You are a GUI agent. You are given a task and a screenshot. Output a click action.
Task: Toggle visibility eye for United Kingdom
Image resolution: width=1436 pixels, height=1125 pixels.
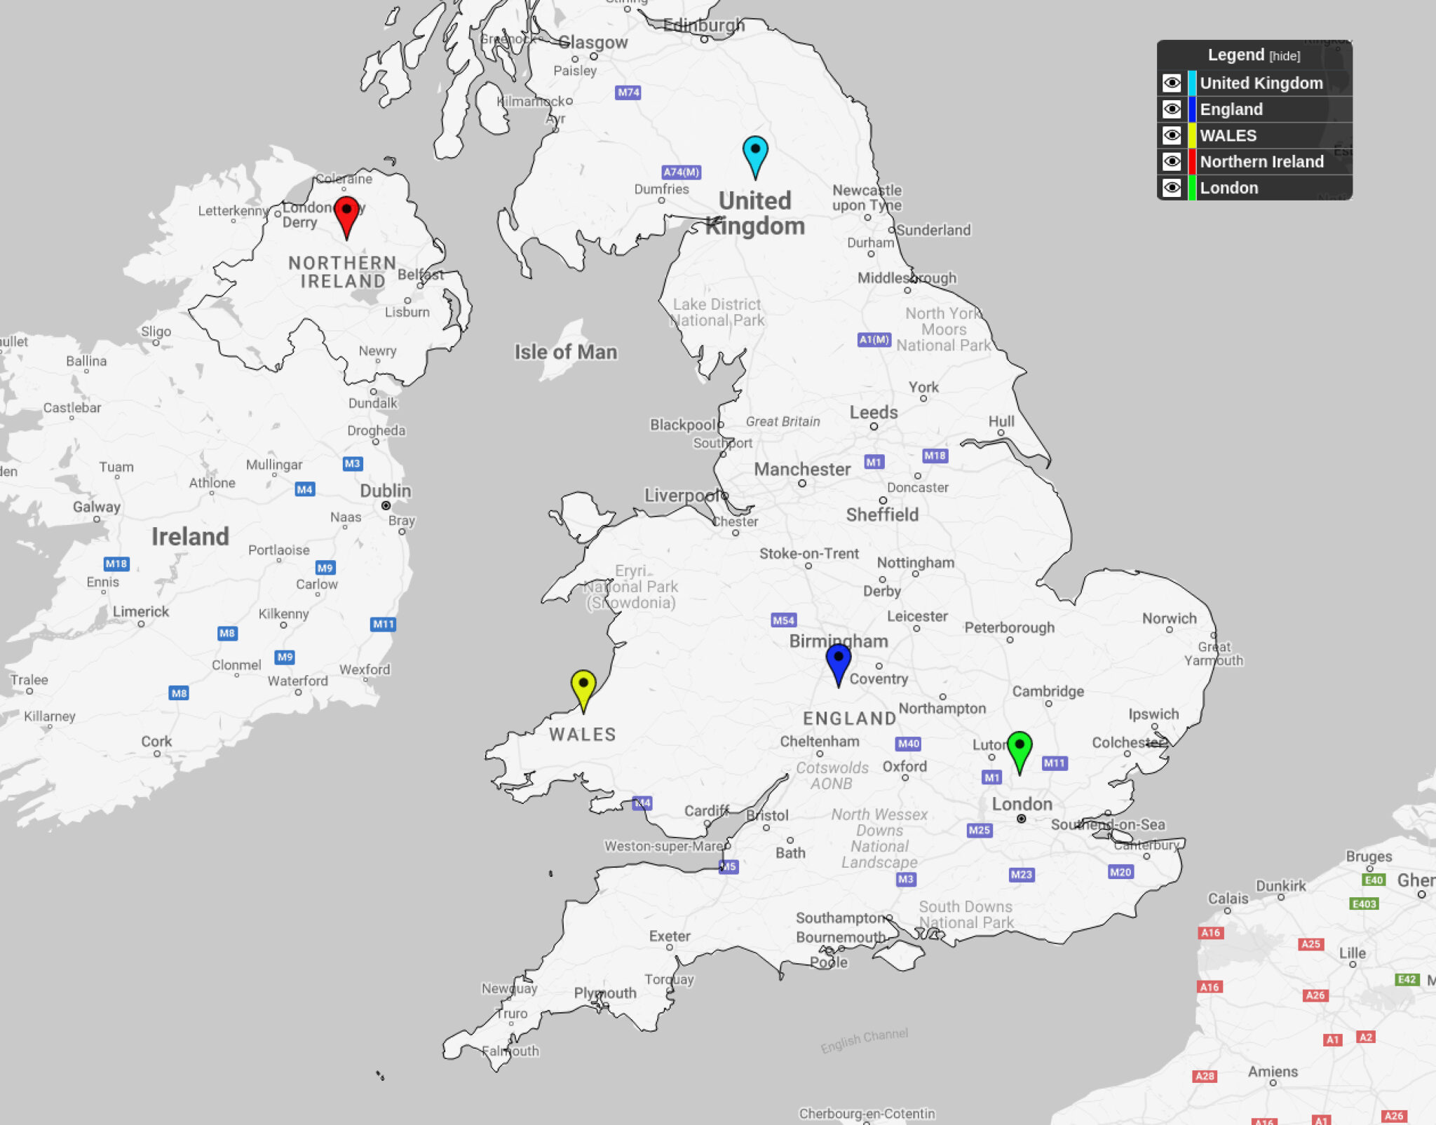(x=1172, y=83)
